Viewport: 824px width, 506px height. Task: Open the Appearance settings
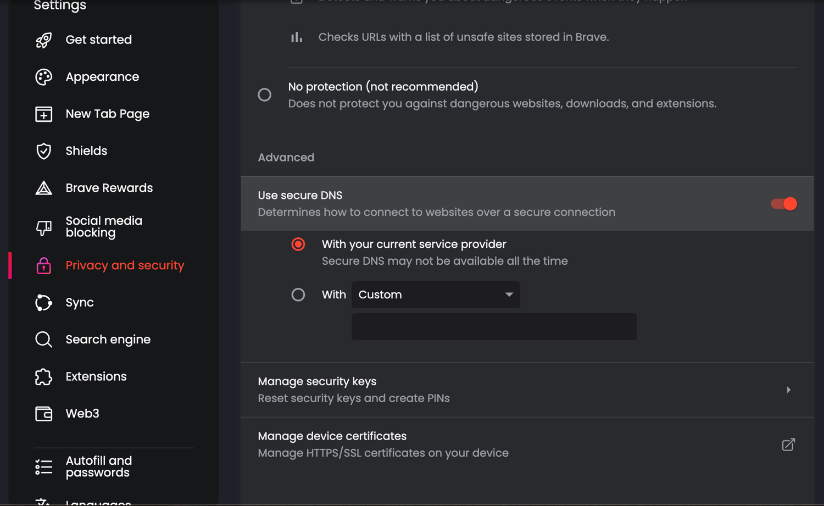(x=102, y=77)
